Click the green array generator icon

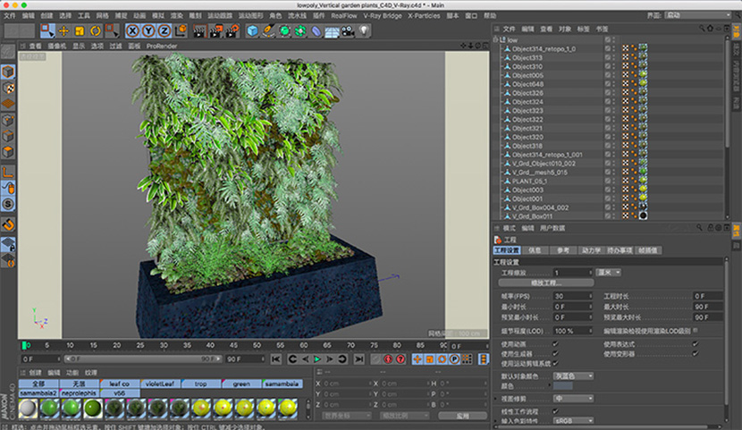point(300,31)
